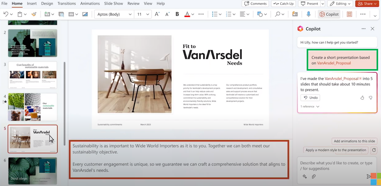Increase font size with the large A icon
The width and height of the screenshot is (381, 186).
[158, 14]
